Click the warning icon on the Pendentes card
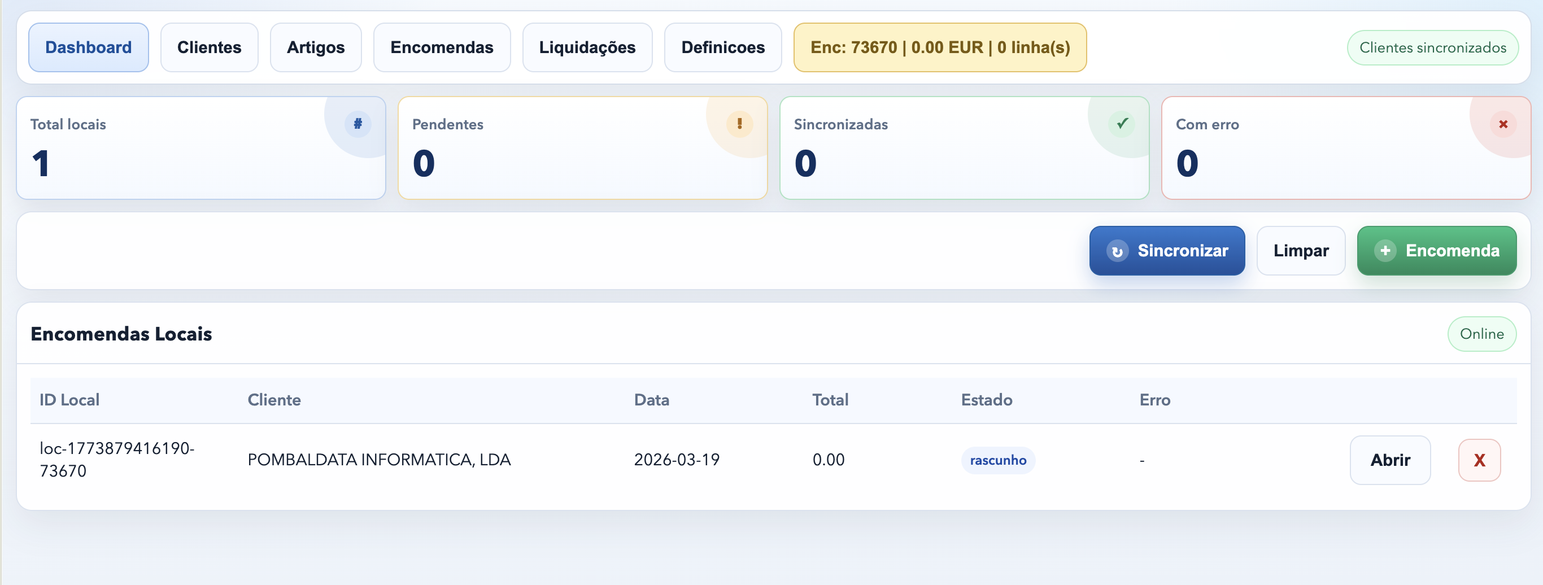Image resolution: width=1543 pixels, height=585 pixels. (x=739, y=125)
